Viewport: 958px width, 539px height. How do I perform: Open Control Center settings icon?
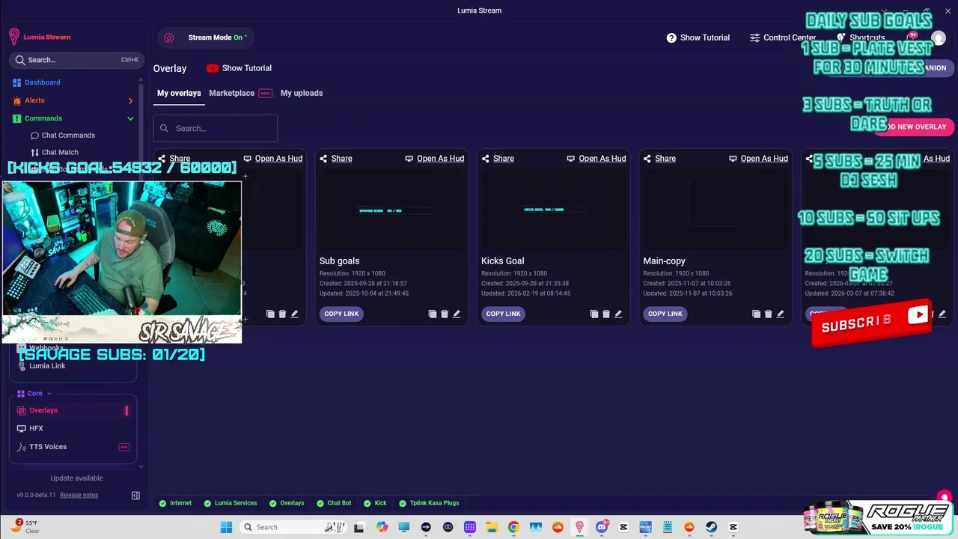coord(755,37)
